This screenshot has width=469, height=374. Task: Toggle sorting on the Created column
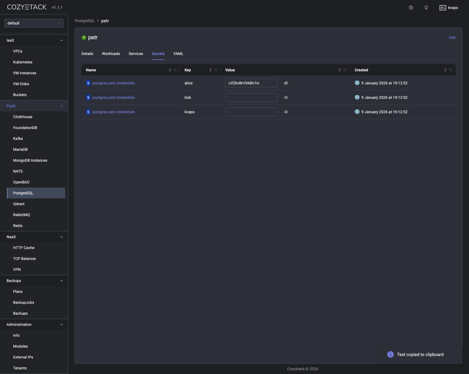446,70
